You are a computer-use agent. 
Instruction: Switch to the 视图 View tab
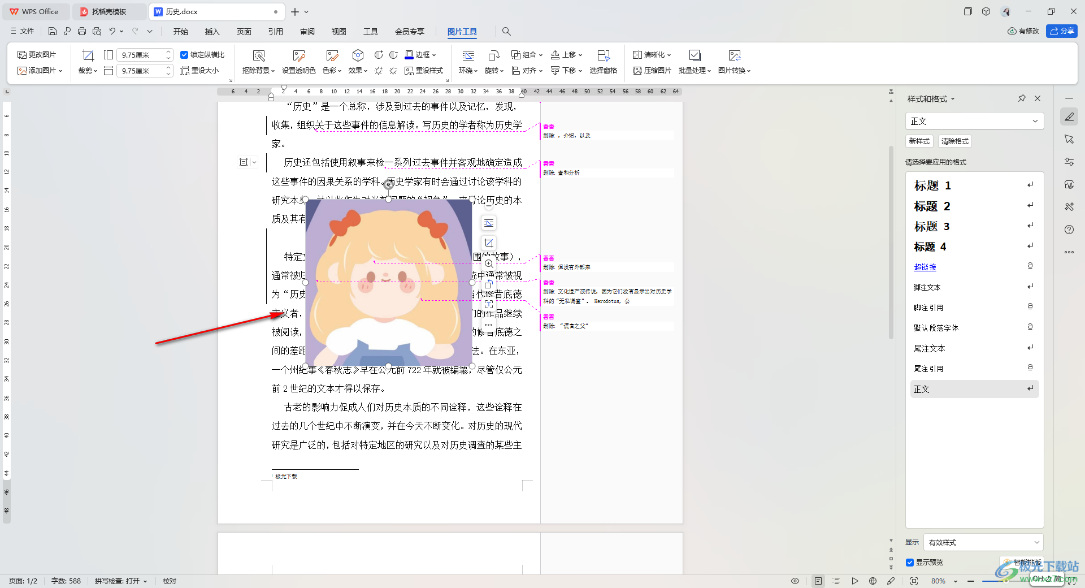click(x=339, y=32)
